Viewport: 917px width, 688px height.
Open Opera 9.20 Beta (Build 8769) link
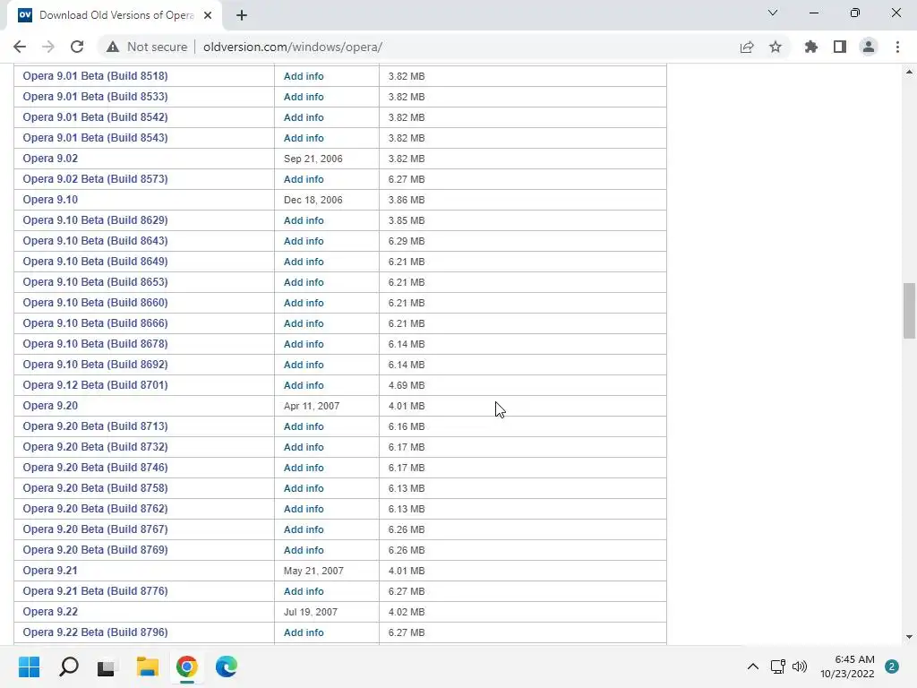[x=95, y=550]
